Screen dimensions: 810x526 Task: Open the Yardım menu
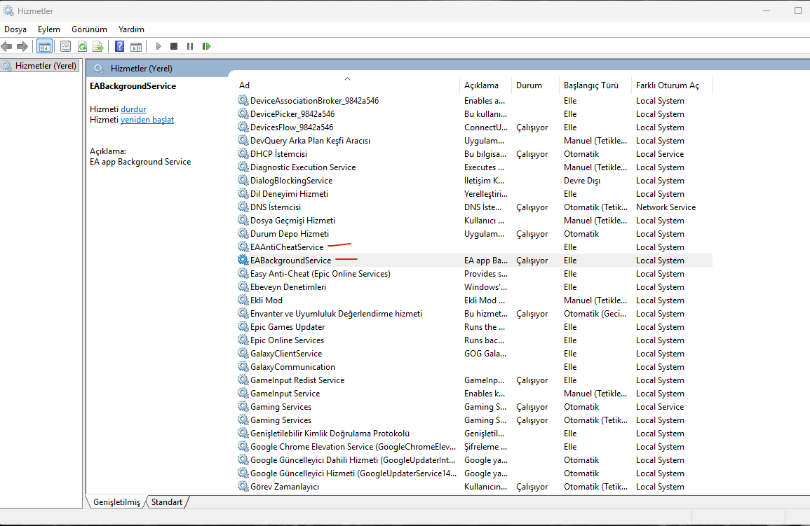[131, 29]
